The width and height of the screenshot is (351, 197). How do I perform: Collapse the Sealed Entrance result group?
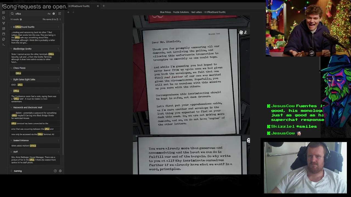pyautogui.click(x=12, y=141)
